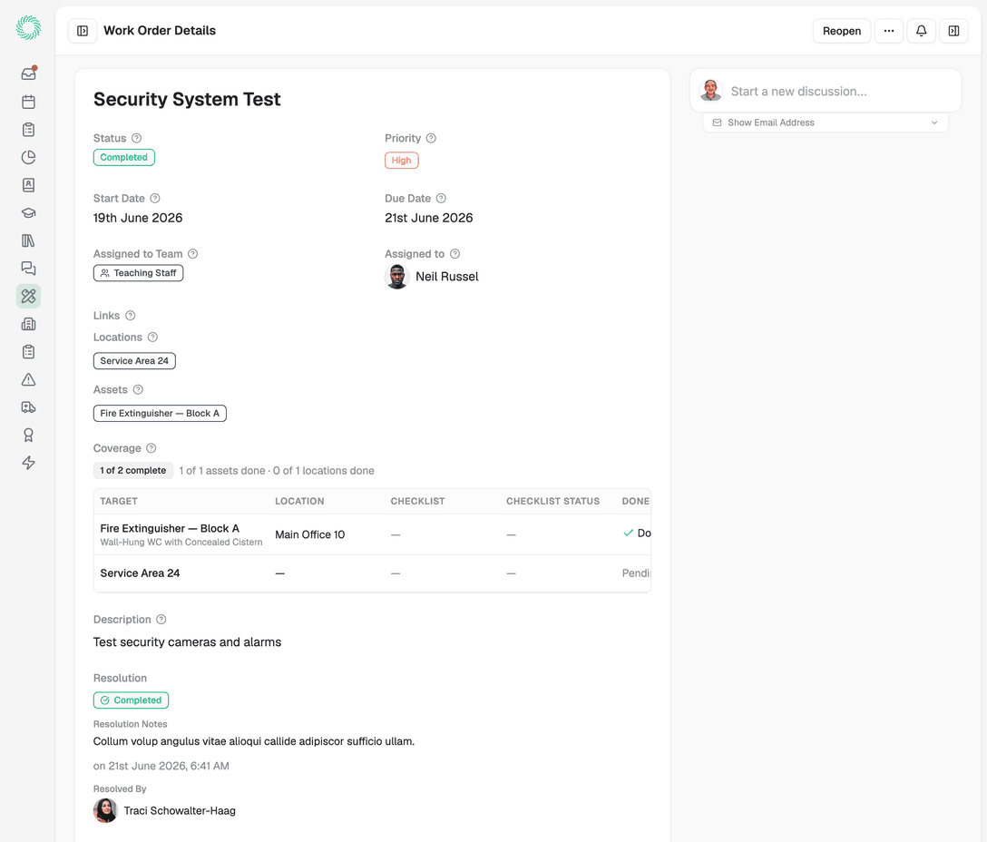Toggle the right discussion panel button

953,31
